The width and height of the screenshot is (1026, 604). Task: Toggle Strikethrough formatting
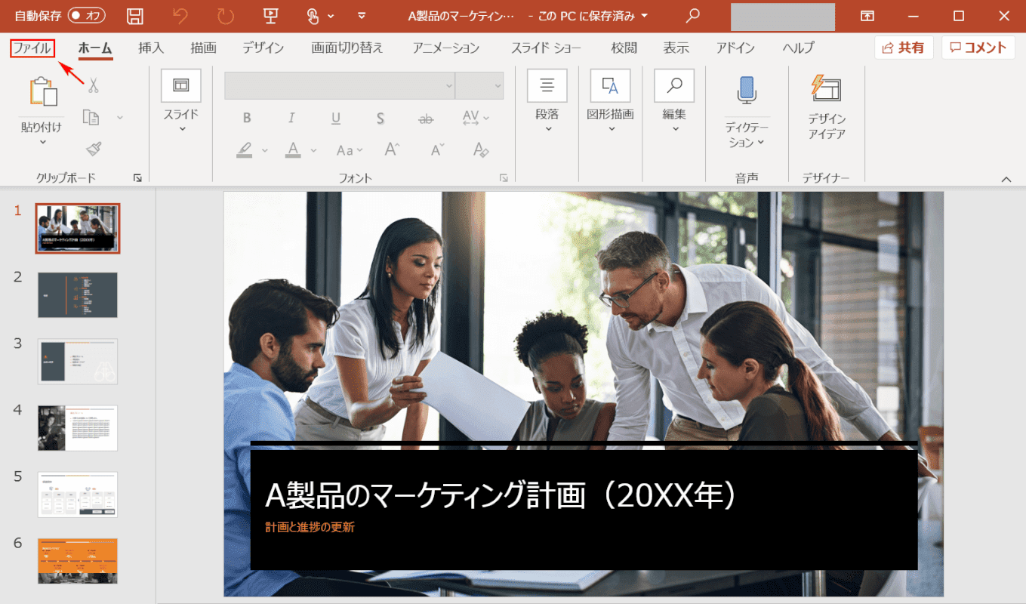(427, 118)
